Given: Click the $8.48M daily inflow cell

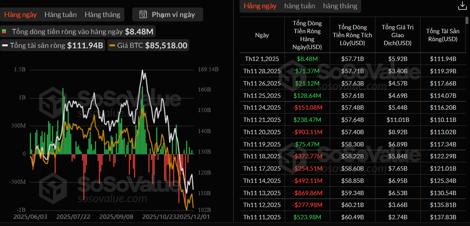Looking at the screenshot, I should click(x=307, y=59).
